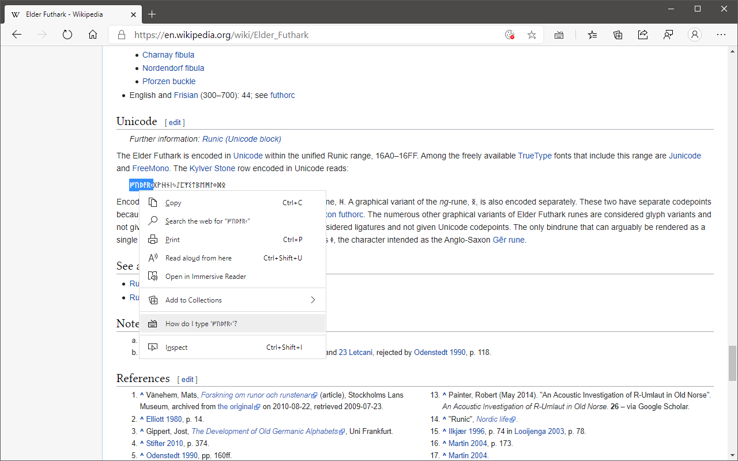Send feedback using the toolbar icon
The height and width of the screenshot is (461, 738).
(x=668, y=35)
